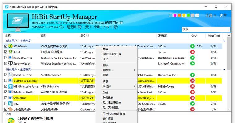Click red stopped icon in HiBitUninstallerForce row
235x123 pixels.
tap(193, 86)
